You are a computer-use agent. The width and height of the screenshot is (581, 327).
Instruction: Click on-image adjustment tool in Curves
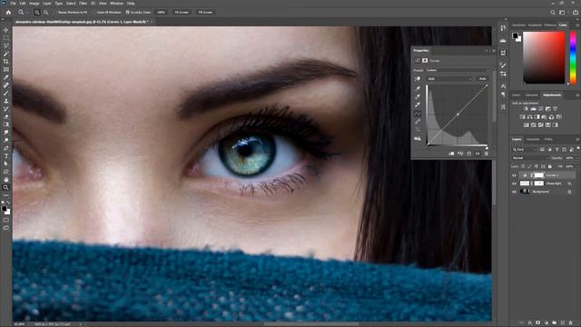coord(418,79)
